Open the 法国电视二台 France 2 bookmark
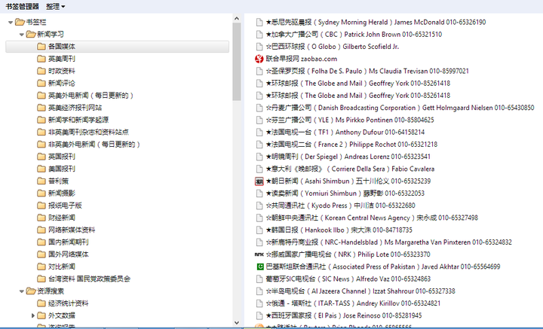The height and width of the screenshot is (329, 543). point(351,144)
